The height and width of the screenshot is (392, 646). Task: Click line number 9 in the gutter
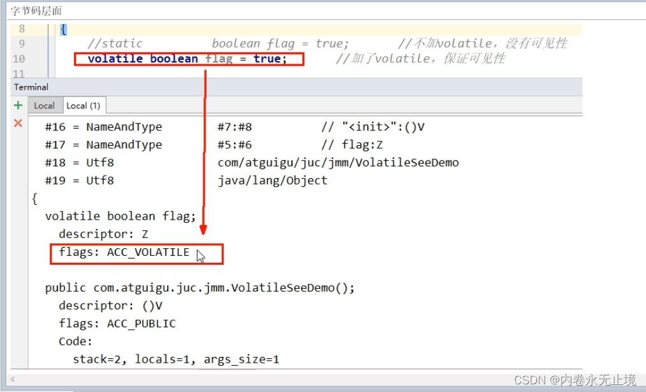point(22,44)
